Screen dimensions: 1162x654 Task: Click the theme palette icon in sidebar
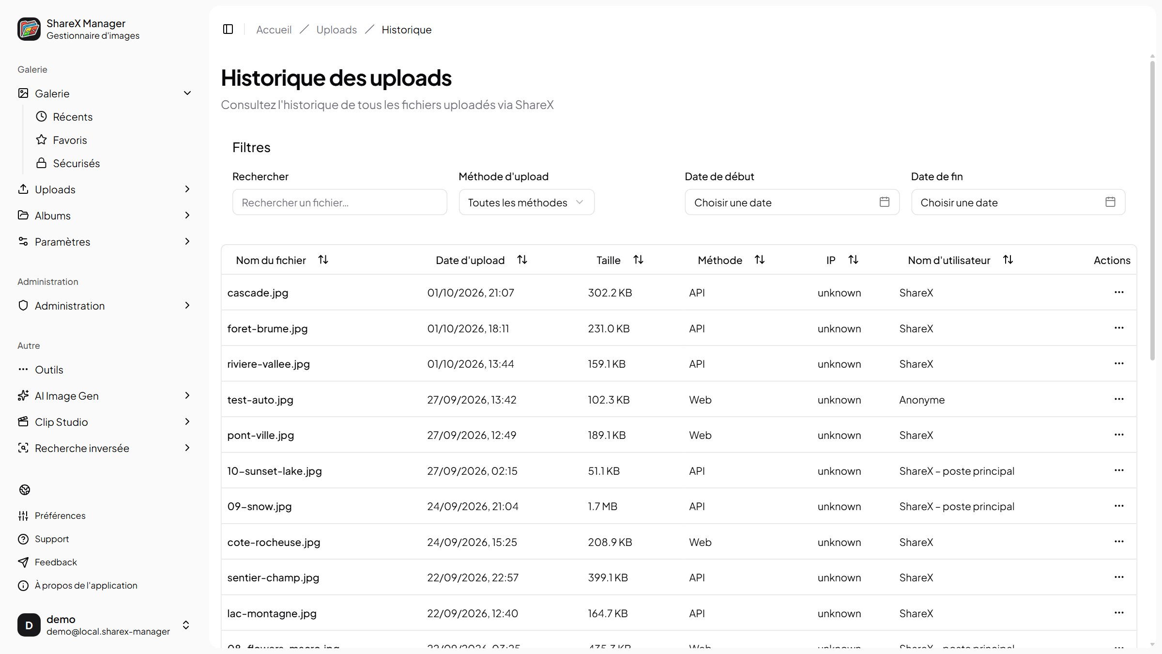[x=25, y=490]
